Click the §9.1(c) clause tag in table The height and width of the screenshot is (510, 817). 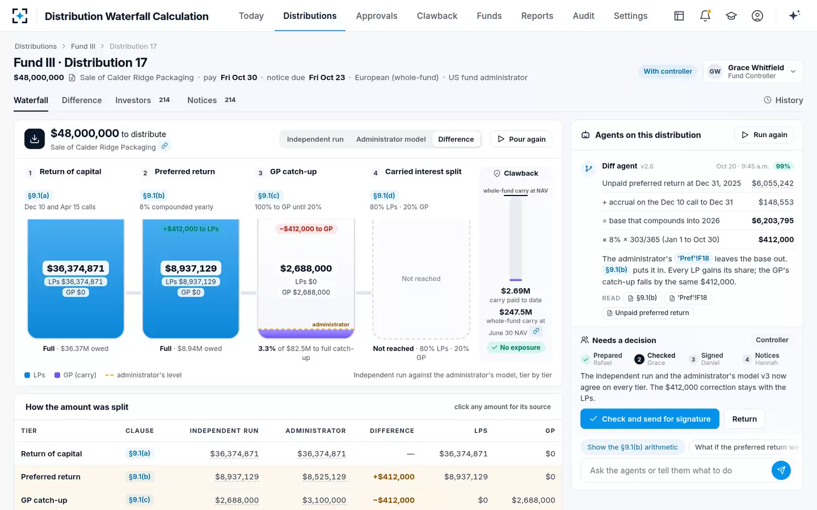(140, 500)
